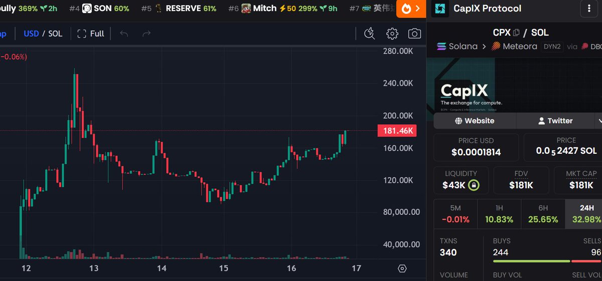Viewport: 602px width, 281px height.
Task: Open the Solana chain link
Action: coord(457,47)
